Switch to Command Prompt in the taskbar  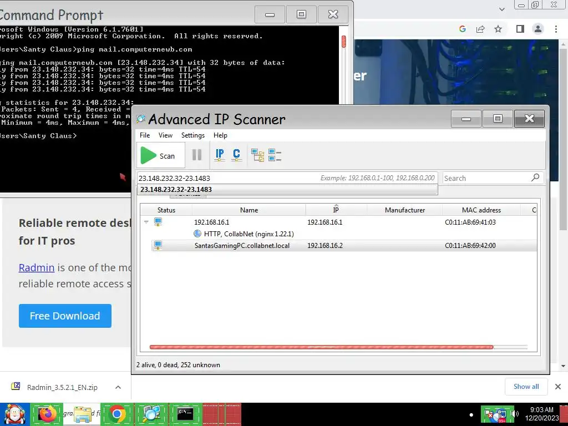pyautogui.click(x=185, y=414)
